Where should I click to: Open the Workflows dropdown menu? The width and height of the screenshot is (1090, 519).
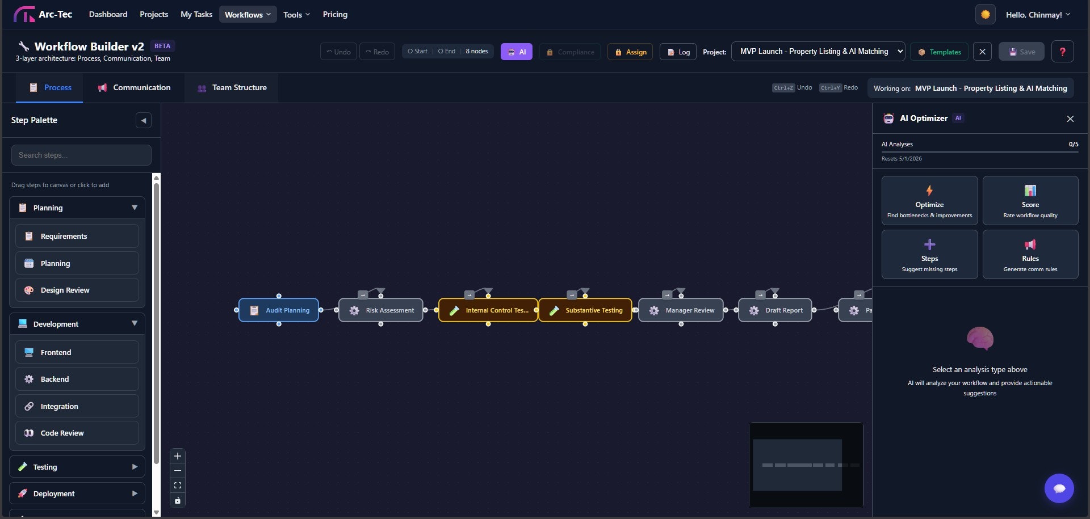tap(248, 14)
